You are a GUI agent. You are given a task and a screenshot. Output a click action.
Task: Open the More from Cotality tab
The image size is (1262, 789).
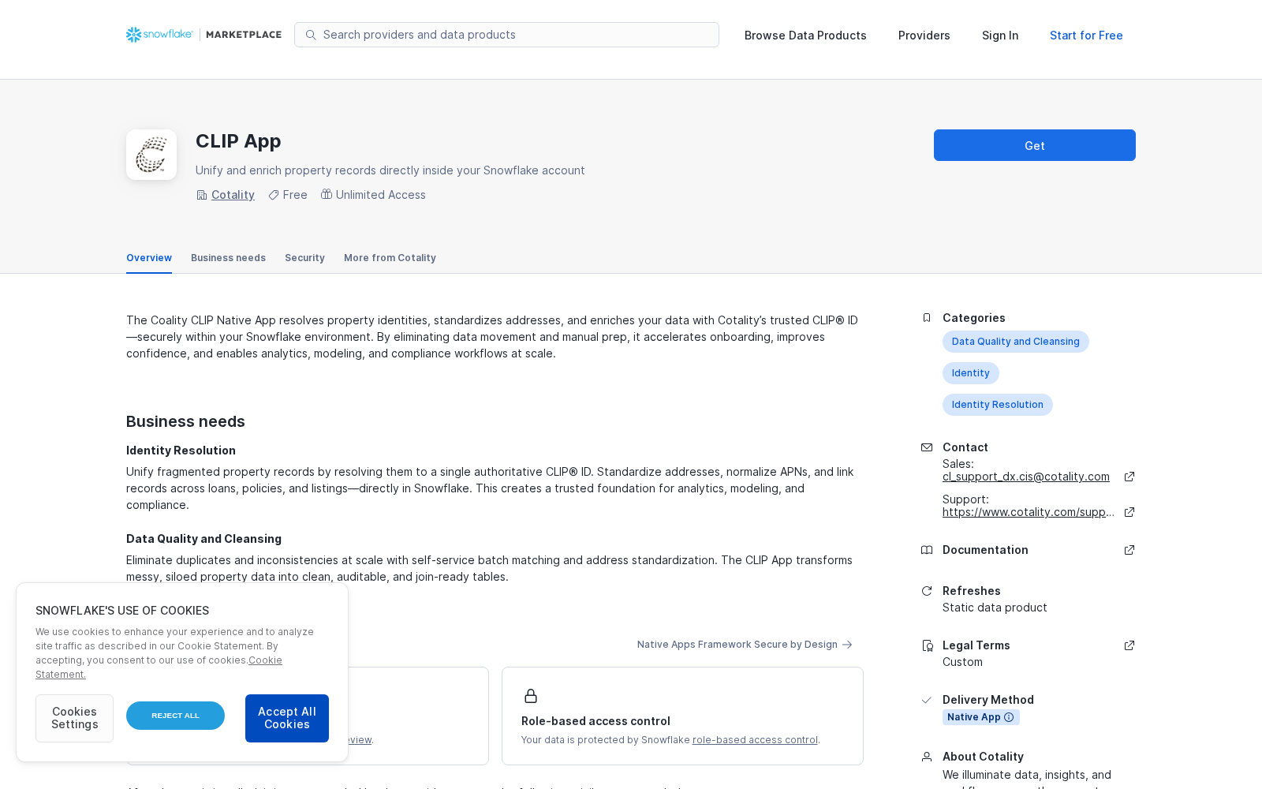pos(390,258)
